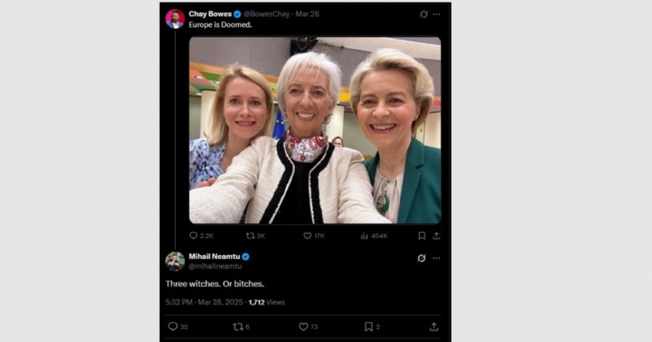Bookmark Mihail Neamtu's tweet
This screenshot has height=342, width=652.
click(368, 327)
